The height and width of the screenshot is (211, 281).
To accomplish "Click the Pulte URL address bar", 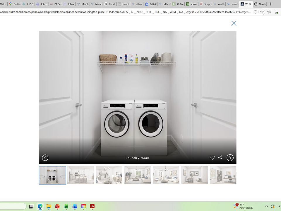I will [x=126, y=12].
